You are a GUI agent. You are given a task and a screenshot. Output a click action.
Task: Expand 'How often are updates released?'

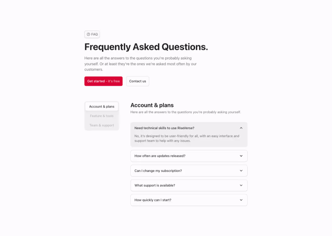click(x=189, y=156)
